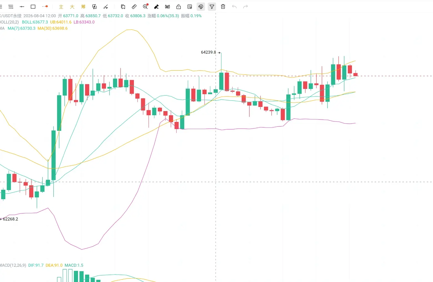Click the DIF:91.7 value

[x=36, y=265]
